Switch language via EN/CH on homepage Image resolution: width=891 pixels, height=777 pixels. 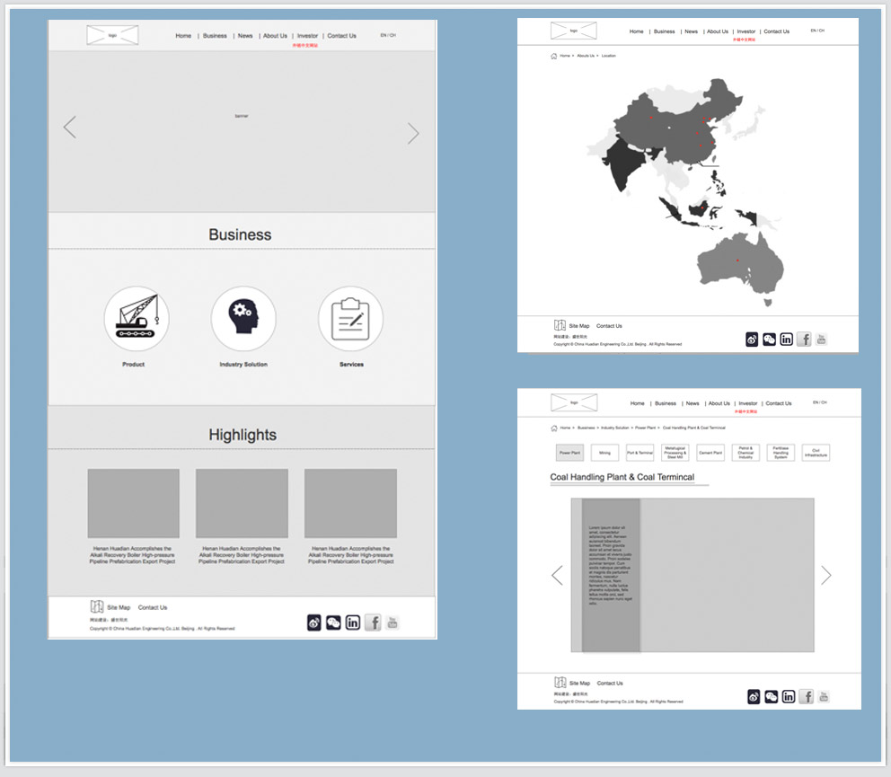click(388, 35)
